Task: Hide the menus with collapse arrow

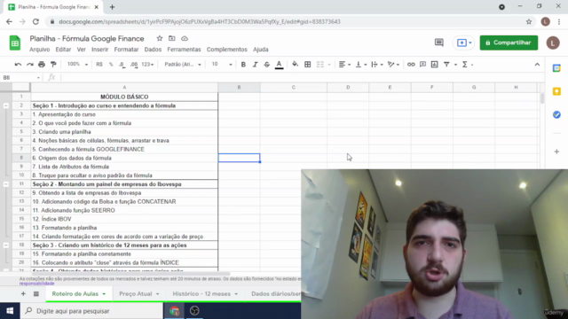Action: pyautogui.click(x=537, y=65)
